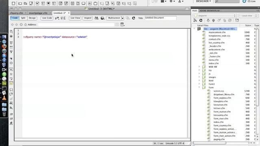
Task: Insert a button form object
Action: pyautogui.click(x=83, y=3)
